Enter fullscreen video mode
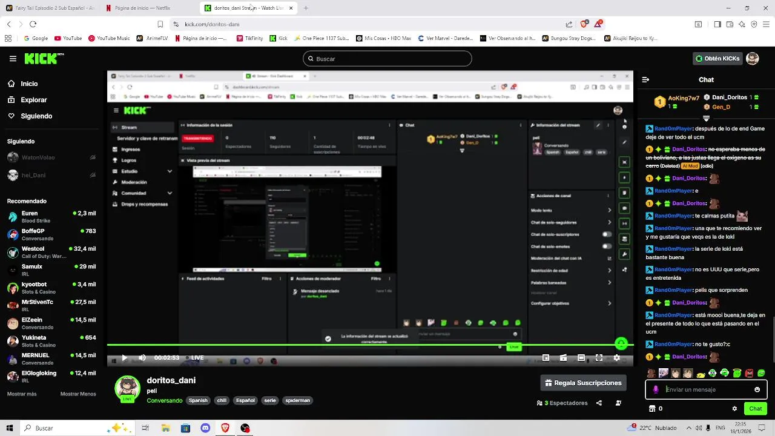 (x=599, y=358)
